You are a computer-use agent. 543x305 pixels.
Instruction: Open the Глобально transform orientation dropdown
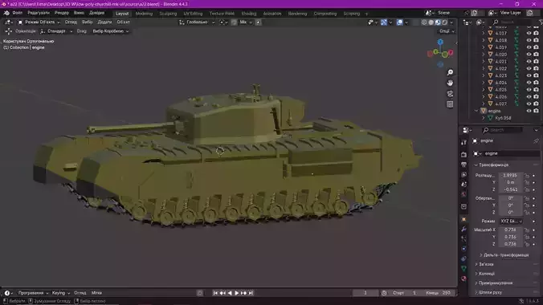[197, 22]
